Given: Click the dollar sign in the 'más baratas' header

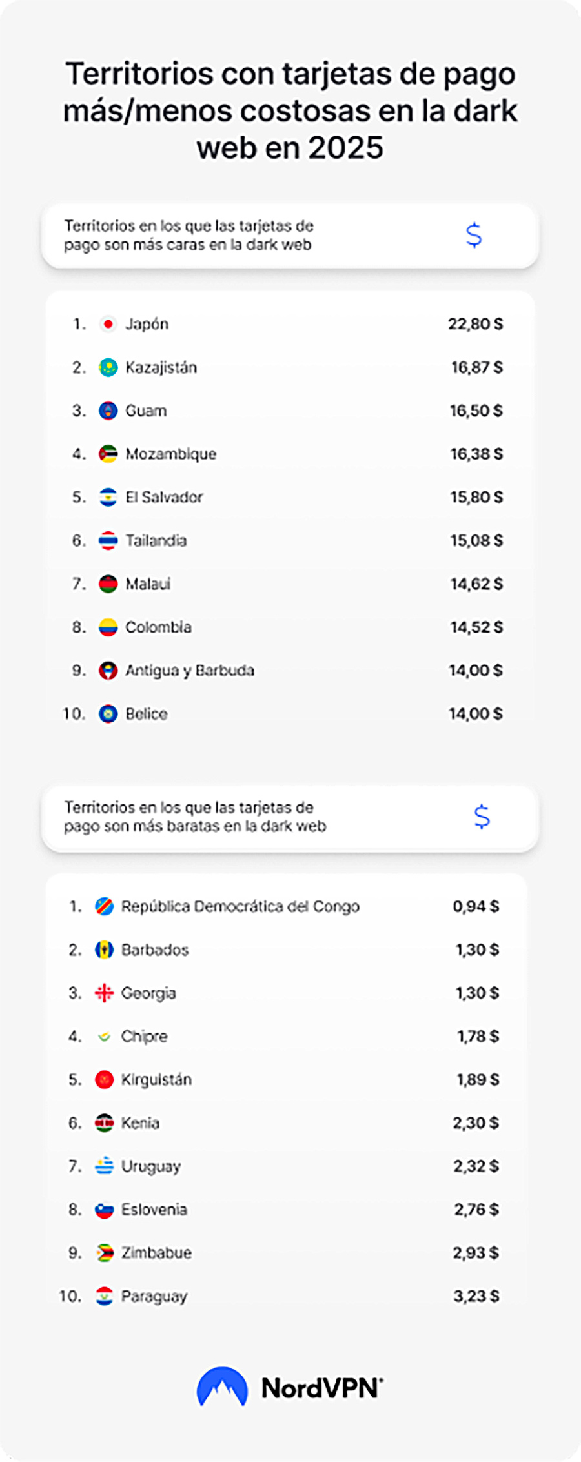Looking at the screenshot, I should pos(482,817).
